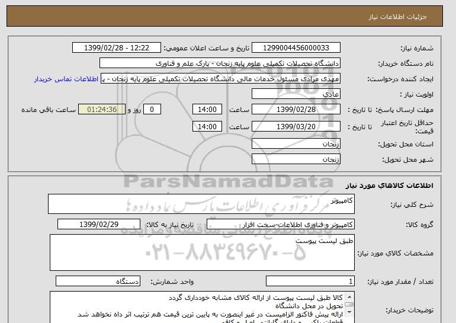Select the priority field عادی

click(x=296, y=94)
